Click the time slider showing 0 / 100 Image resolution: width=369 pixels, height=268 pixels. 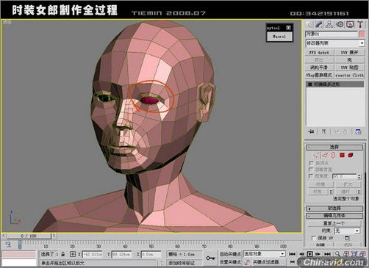[29, 236]
